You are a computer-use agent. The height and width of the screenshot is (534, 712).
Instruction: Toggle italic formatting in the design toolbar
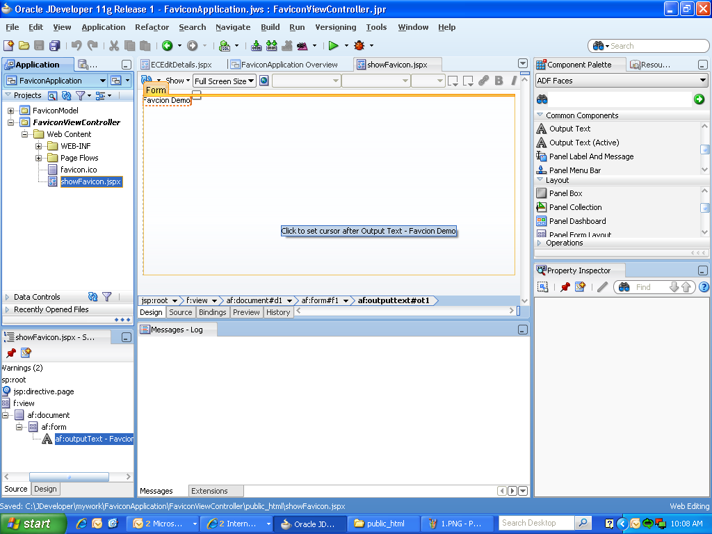coord(513,81)
